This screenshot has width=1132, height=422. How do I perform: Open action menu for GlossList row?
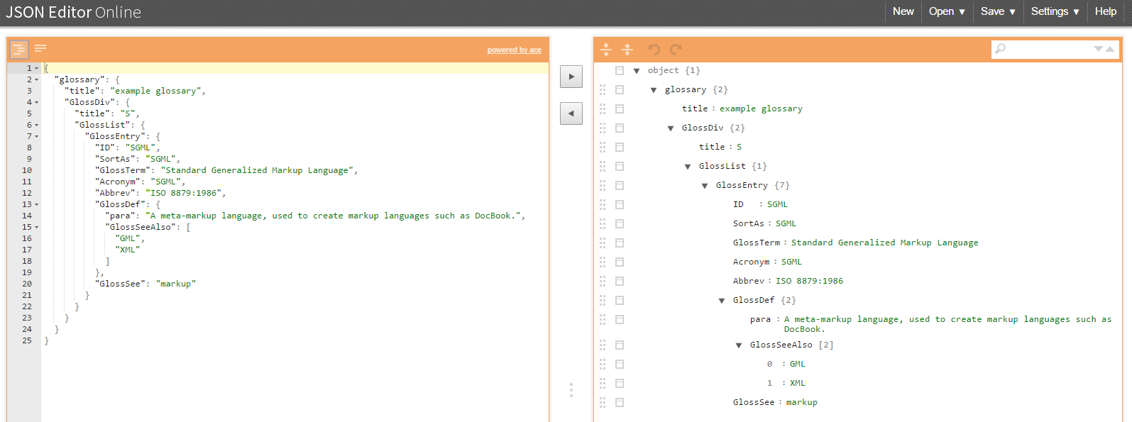[620, 167]
